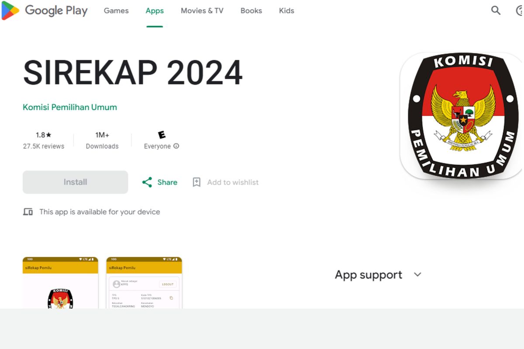Open the Kids tab
The height and width of the screenshot is (349, 524).
click(286, 11)
